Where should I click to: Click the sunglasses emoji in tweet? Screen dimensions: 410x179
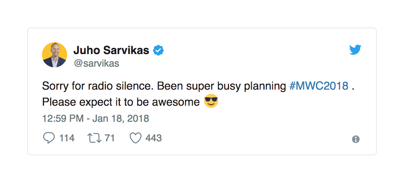211,101
